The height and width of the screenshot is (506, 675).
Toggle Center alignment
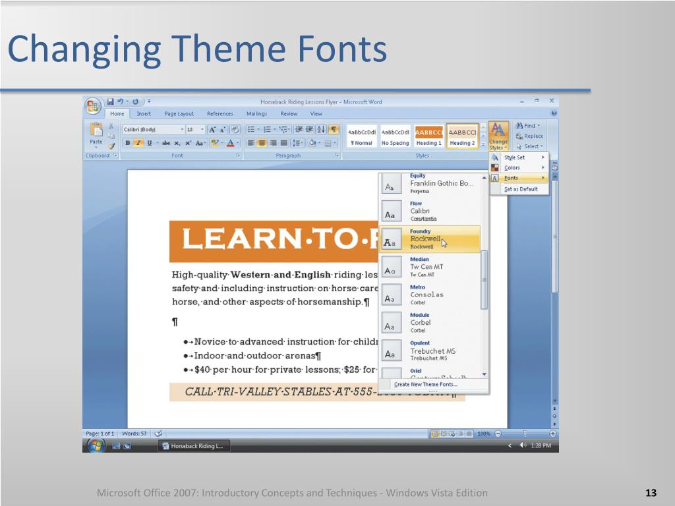[262, 143]
